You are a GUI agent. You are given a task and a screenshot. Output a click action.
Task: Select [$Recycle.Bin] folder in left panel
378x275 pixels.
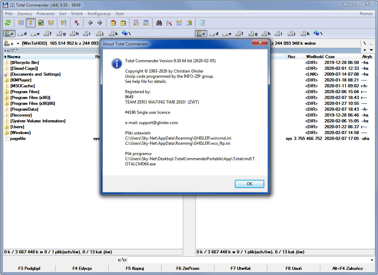(25, 63)
